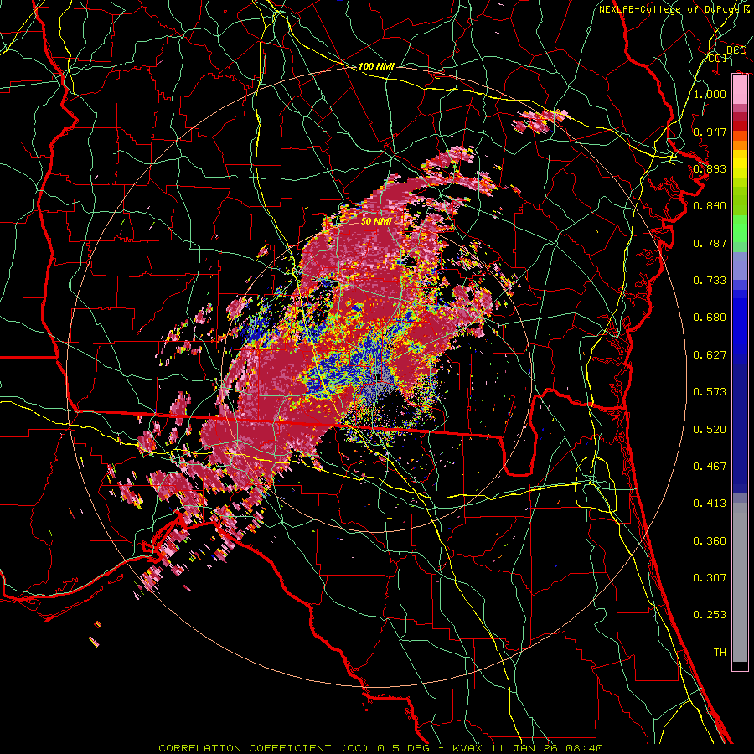Click the 50 NMI range ring label
The width and height of the screenshot is (754, 754).
pos(376,222)
